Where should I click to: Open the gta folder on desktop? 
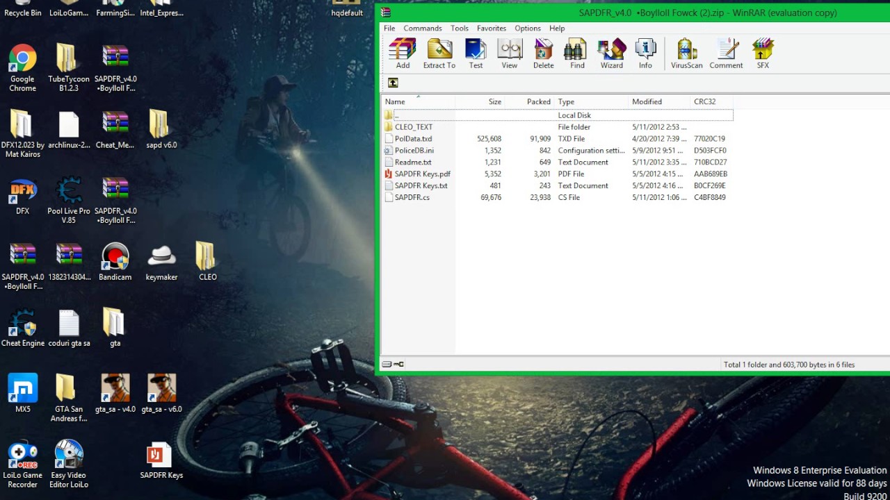(x=115, y=328)
